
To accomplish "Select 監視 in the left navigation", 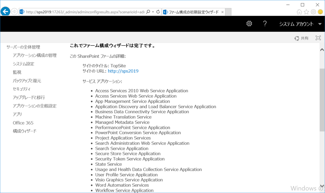I will click(17, 72).
